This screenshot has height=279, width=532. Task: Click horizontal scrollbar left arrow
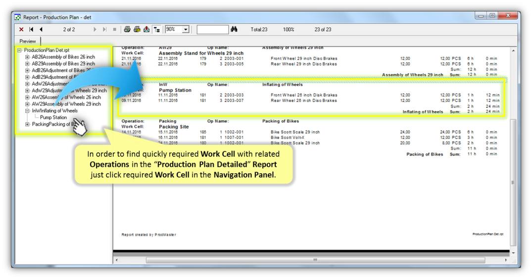117,260
